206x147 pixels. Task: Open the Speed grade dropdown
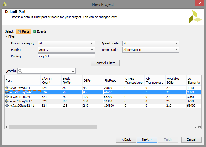click(x=151, y=43)
